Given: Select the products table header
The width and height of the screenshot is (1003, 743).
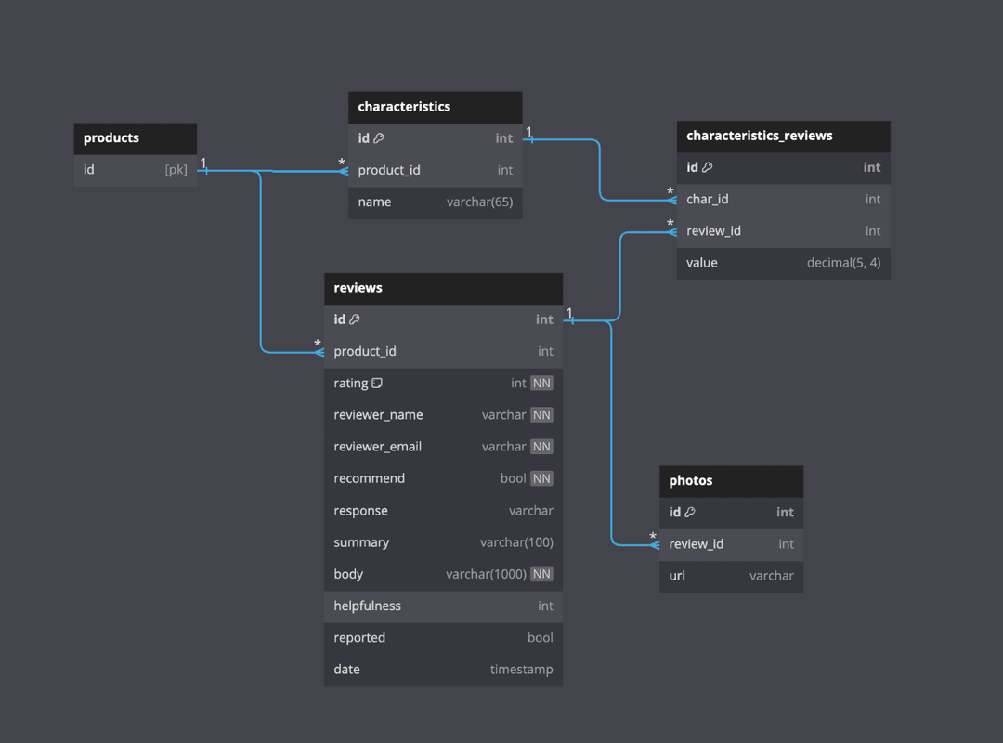Looking at the screenshot, I should [x=135, y=137].
